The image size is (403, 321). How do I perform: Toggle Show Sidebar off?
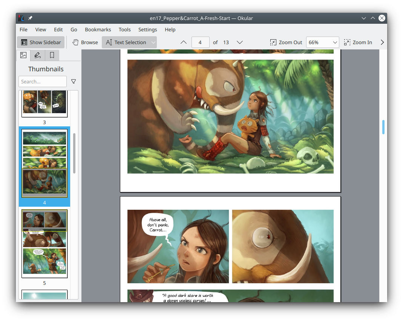[40, 42]
